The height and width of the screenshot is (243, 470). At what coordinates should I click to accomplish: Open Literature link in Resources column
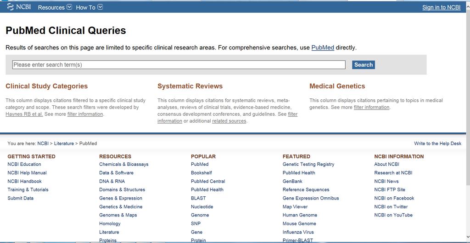109,232
